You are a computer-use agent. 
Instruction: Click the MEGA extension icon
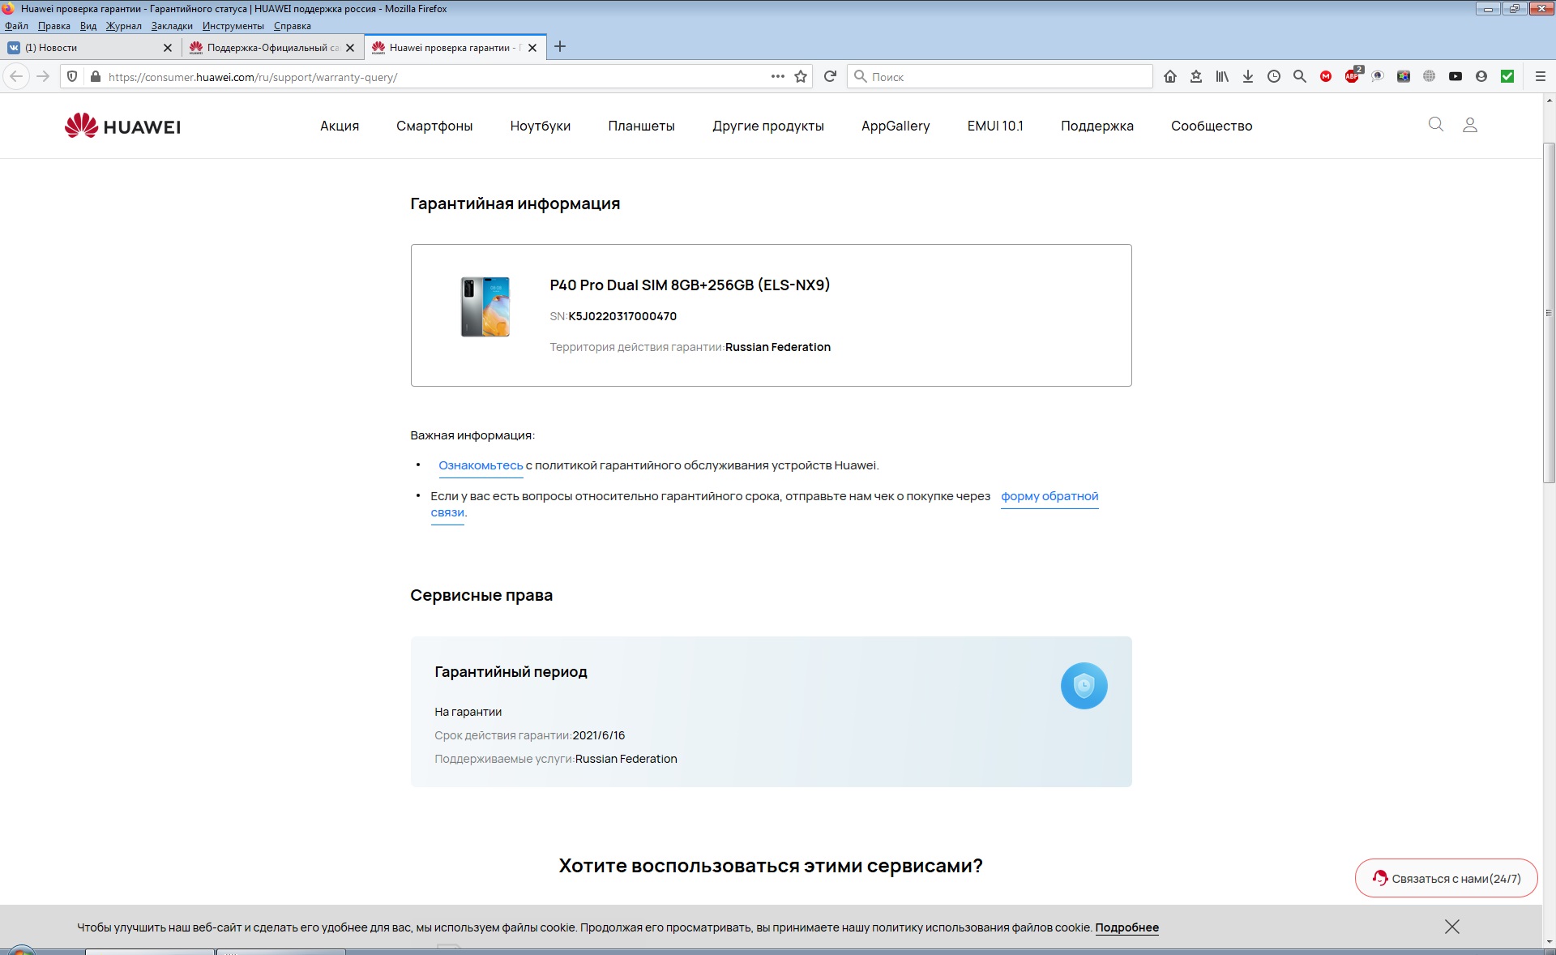1326,76
